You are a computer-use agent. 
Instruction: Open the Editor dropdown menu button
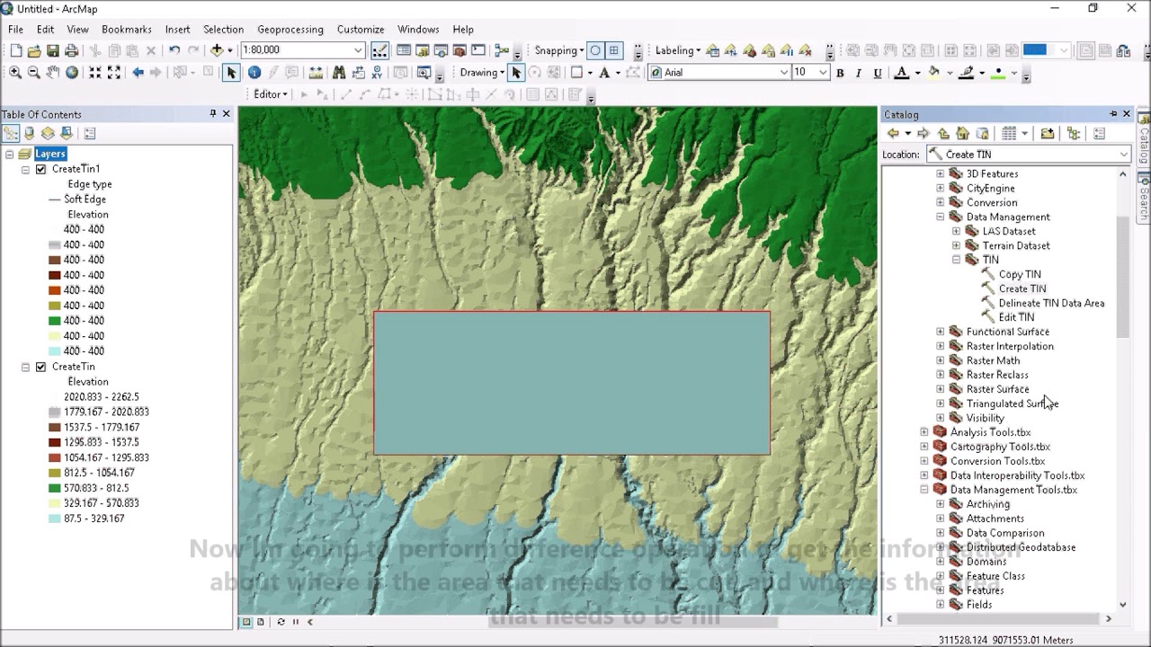[270, 94]
